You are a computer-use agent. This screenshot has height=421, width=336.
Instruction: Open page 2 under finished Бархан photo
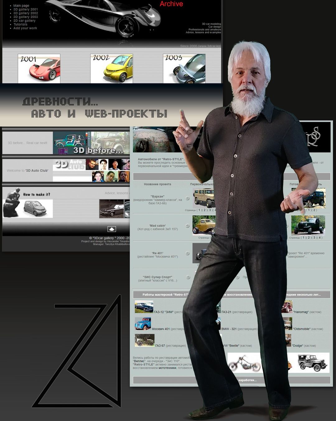(314, 210)
